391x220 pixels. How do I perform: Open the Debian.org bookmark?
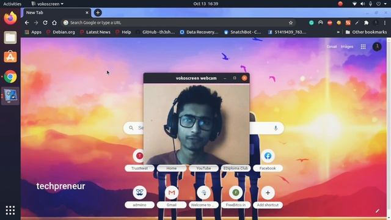point(60,32)
